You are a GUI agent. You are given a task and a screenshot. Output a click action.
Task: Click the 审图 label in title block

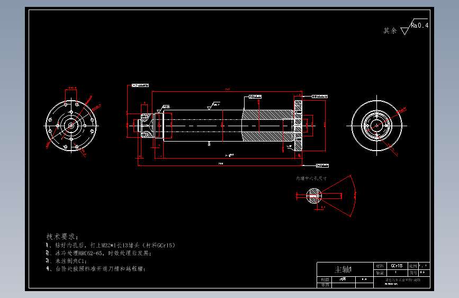[x=325, y=285]
